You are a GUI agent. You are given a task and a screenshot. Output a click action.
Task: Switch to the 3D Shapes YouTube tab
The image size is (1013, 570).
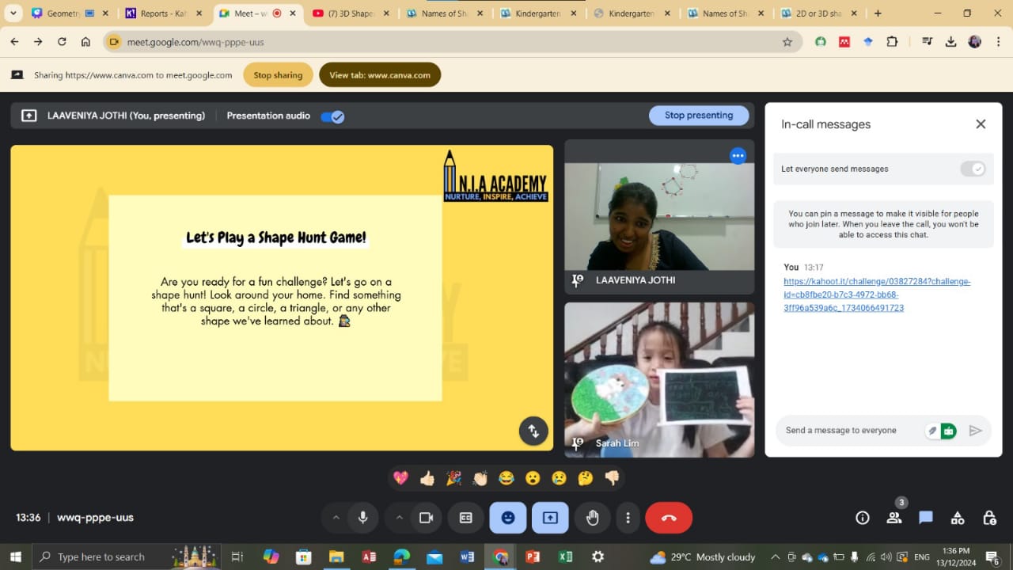tap(348, 13)
